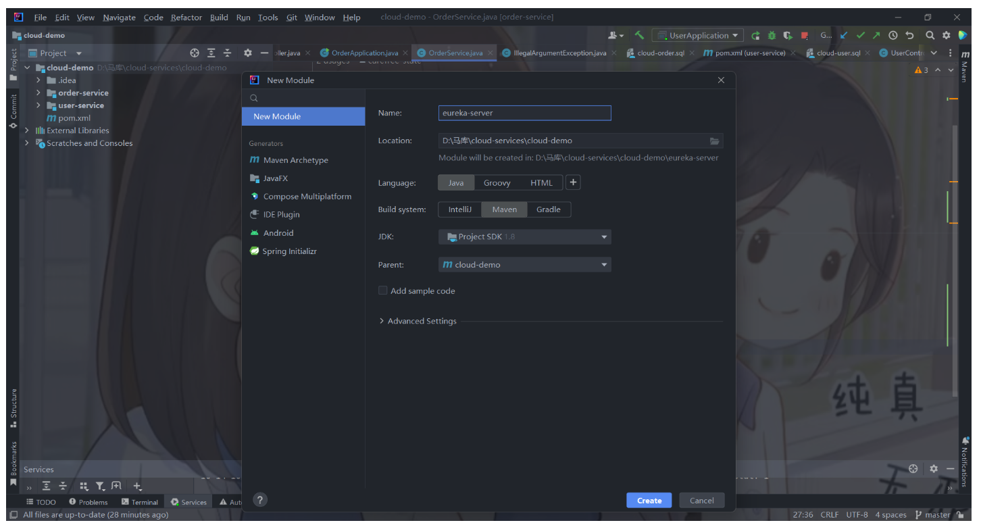Click the Search Everywhere magnifier icon
This screenshot has height=527, width=981.
click(x=930, y=35)
